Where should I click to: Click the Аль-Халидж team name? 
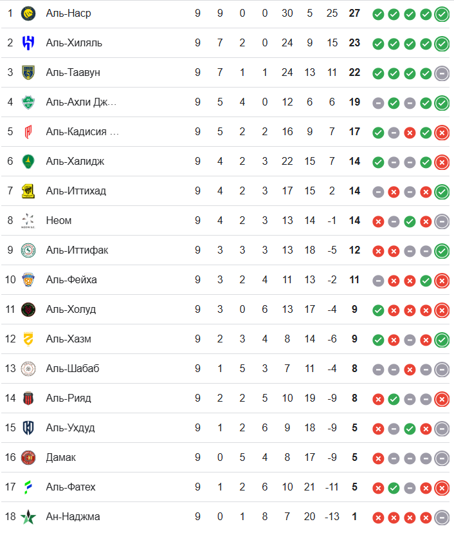(x=75, y=162)
